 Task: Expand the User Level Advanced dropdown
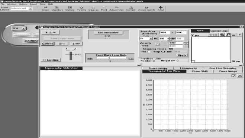click(30, 9)
